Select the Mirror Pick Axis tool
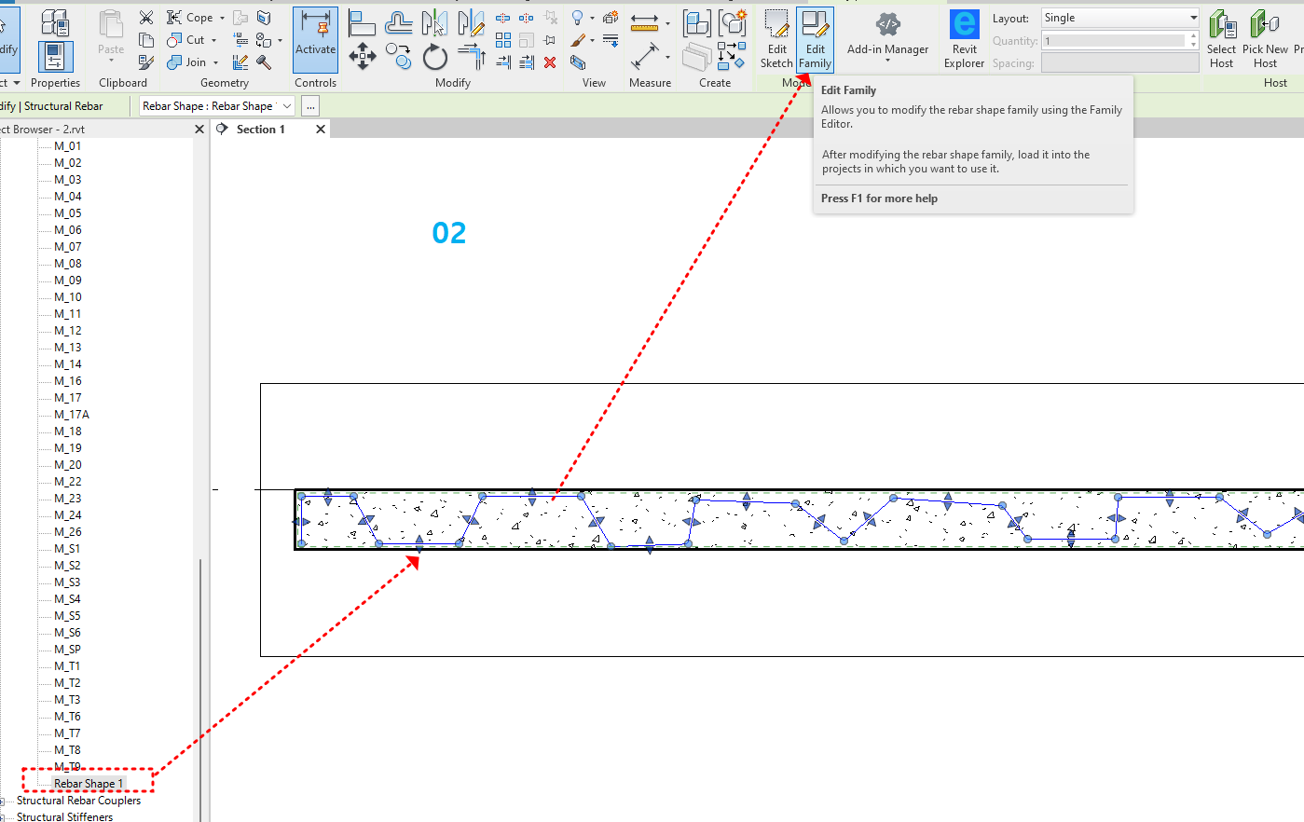Screen dimensions: 1304x822 click(434, 22)
